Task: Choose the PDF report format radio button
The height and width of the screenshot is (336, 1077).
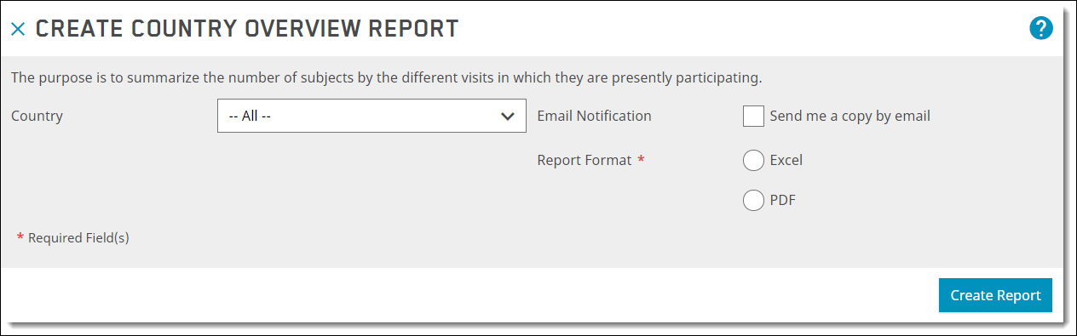Action: click(x=753, y=201)
